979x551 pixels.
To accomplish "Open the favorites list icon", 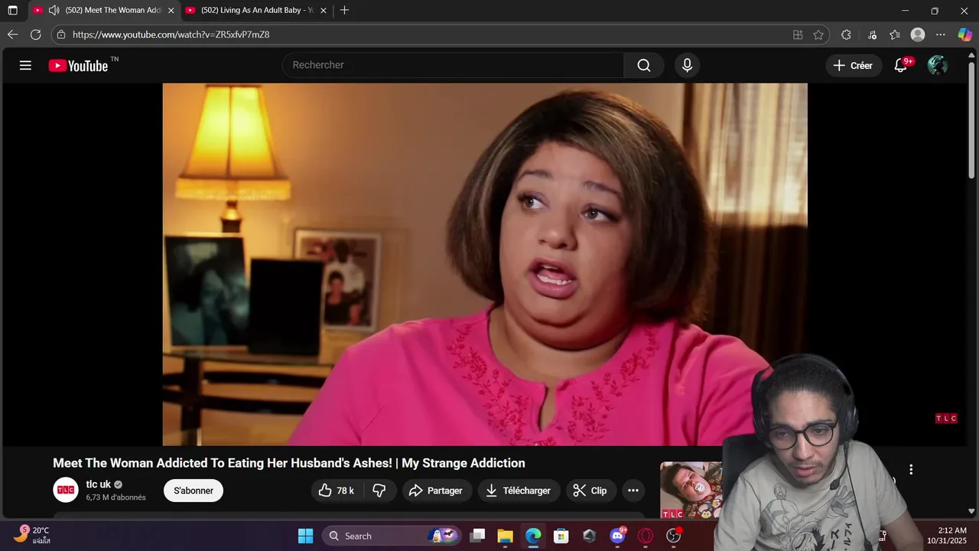I will [x=895, y=34].
